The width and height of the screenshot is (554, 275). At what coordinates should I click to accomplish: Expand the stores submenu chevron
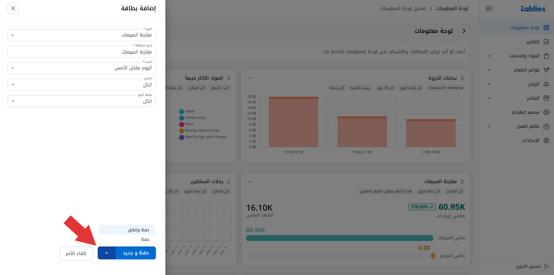tap(489, 98)
